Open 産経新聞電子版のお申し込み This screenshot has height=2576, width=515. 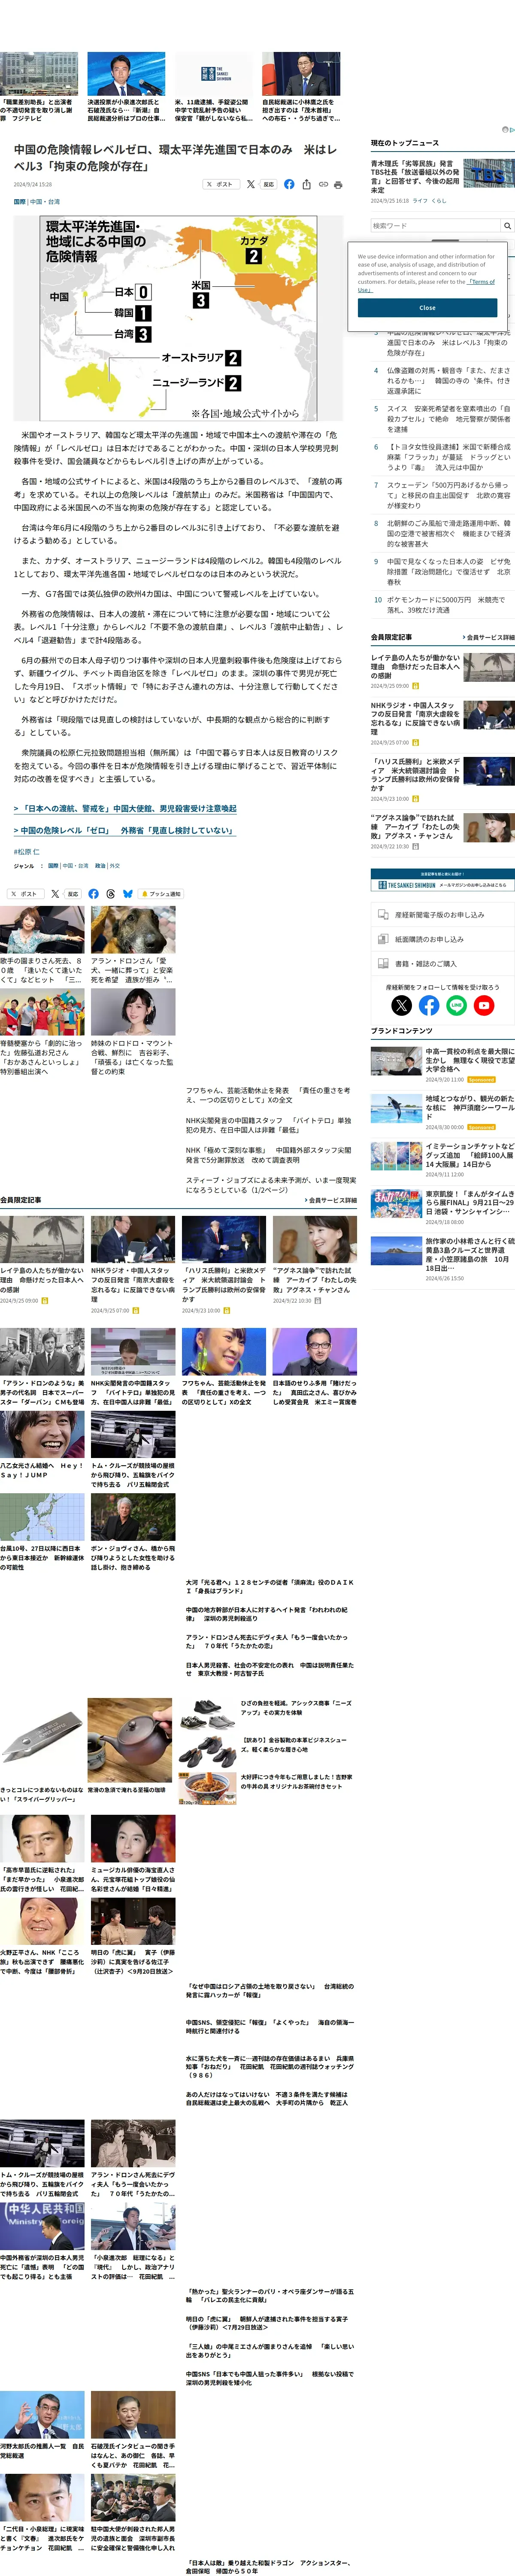(x=443, y=914)
